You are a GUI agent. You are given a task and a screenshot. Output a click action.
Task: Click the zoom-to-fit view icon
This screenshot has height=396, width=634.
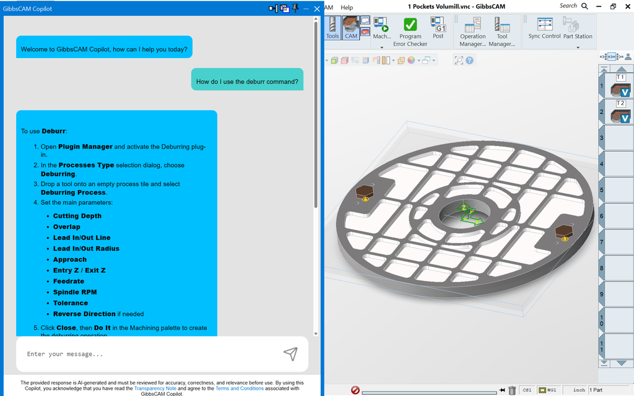tap(459, 60)
